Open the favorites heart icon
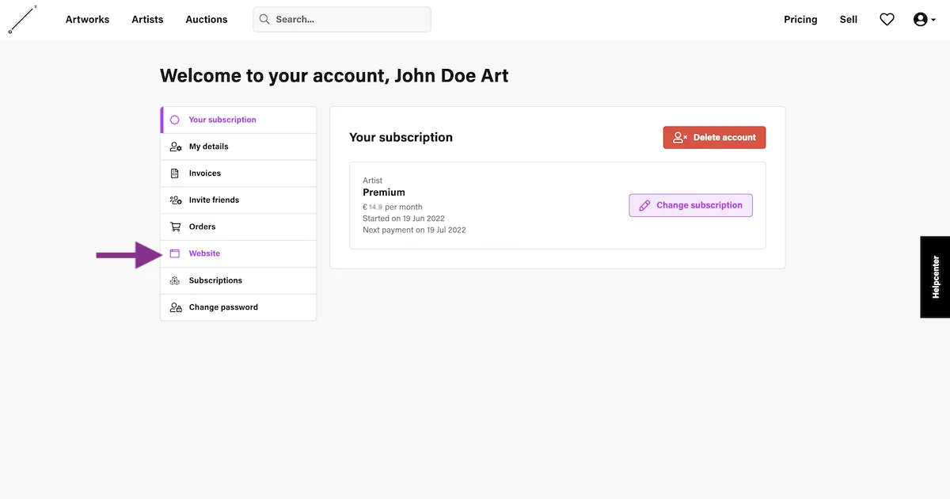This screenshot has height=499, width=950. (887, 20)
